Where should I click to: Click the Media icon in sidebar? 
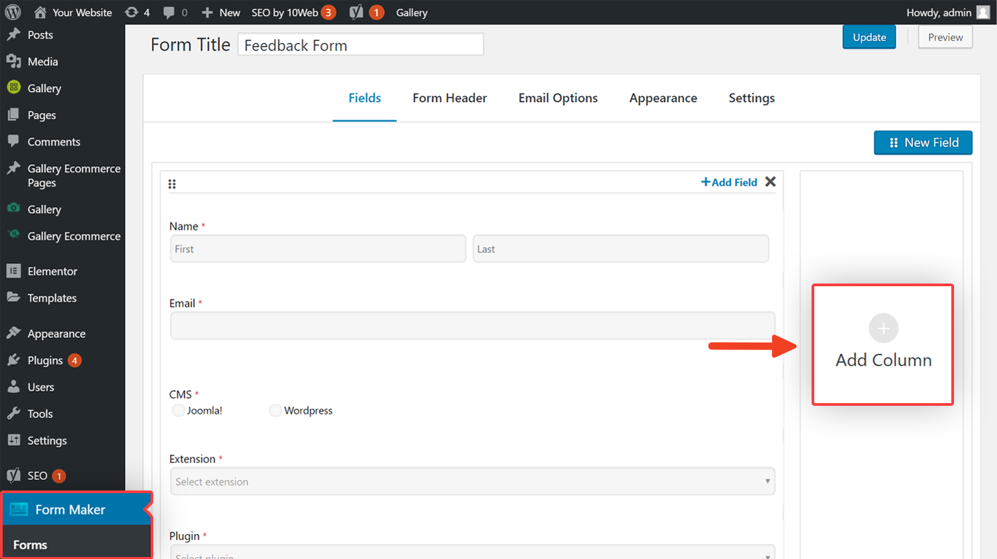click(x=13, y=61)
